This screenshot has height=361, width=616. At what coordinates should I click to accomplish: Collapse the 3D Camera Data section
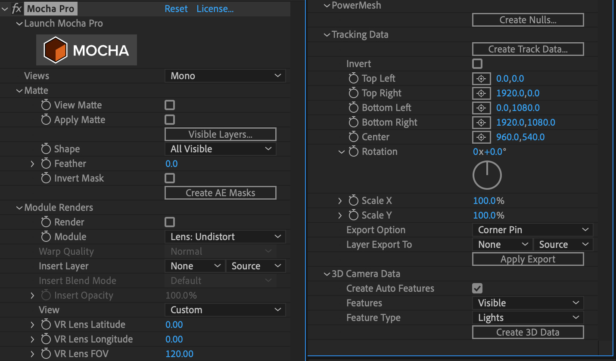pos(327,274)
